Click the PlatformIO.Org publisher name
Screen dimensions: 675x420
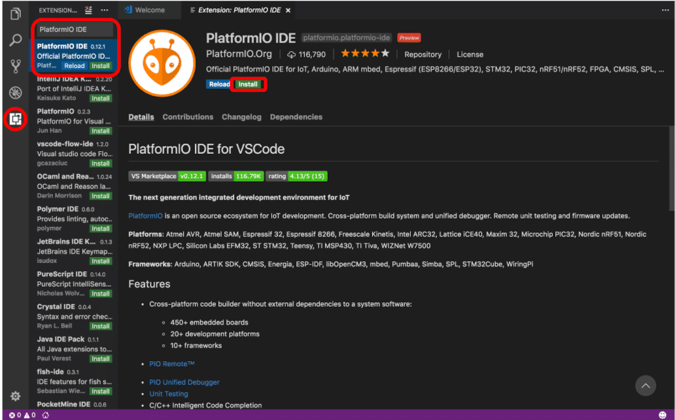[239, 54]
